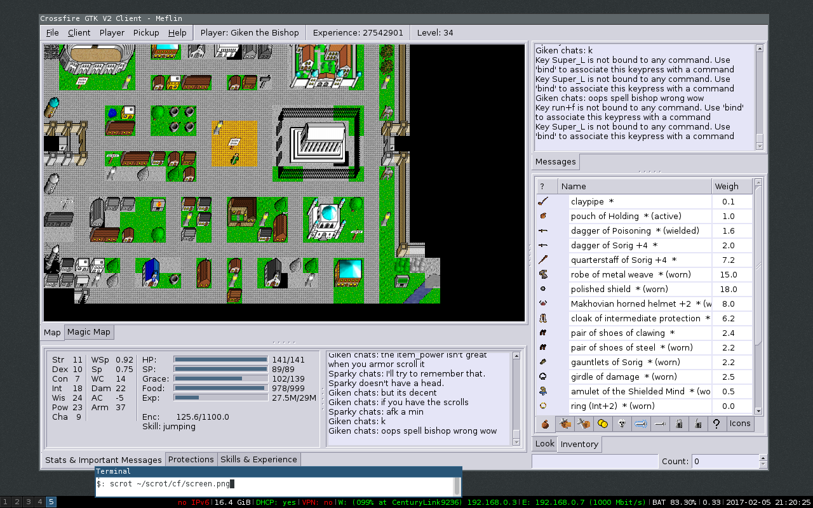
Task: Click the ring (Int+2) icon
Action: coord(543,406)
